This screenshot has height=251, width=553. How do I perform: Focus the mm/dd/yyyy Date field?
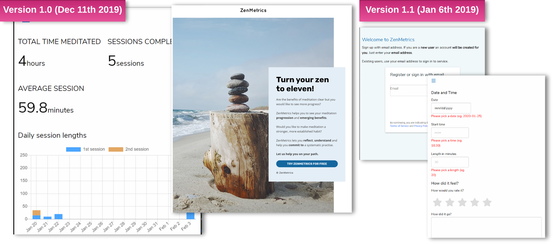pos(451,108)
